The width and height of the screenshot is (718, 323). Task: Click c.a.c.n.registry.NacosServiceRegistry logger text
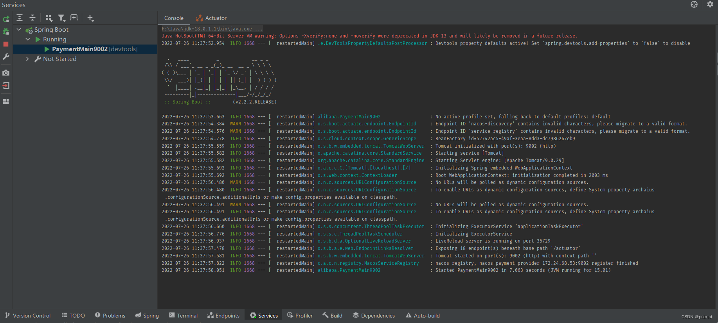pos(368,263)
